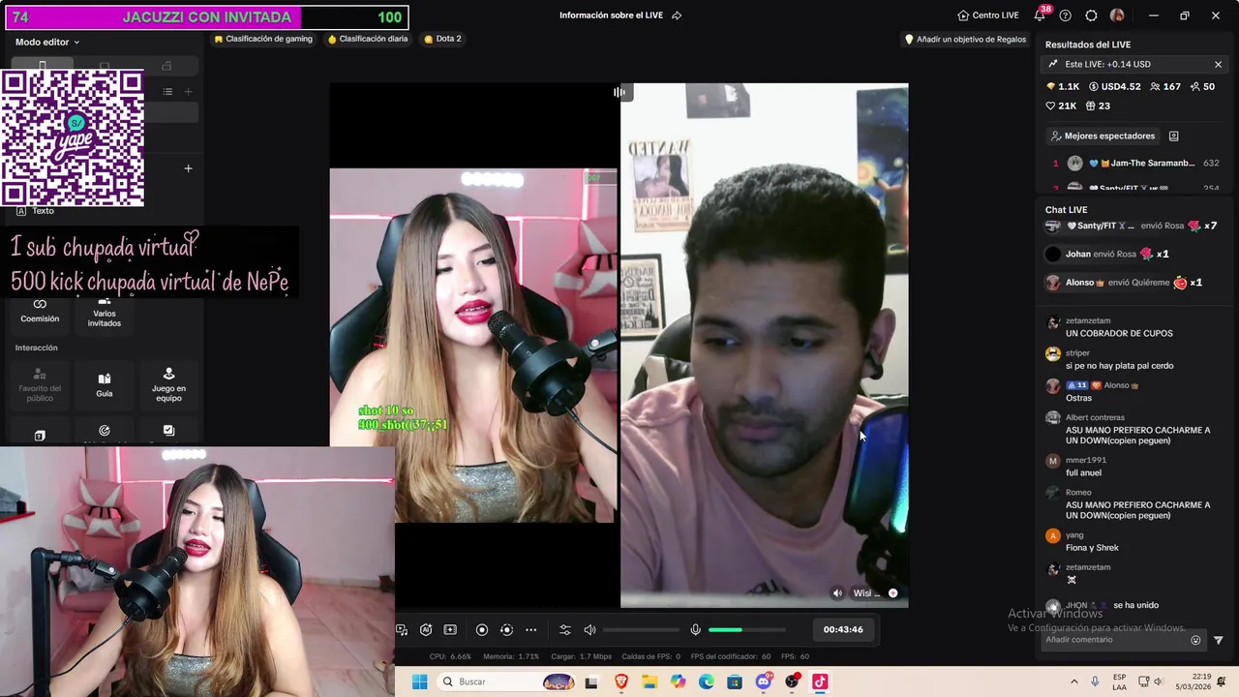This screenshot has width=1239, height=697.
Task: Add a new source with plus icon
Action: (189, 168)
